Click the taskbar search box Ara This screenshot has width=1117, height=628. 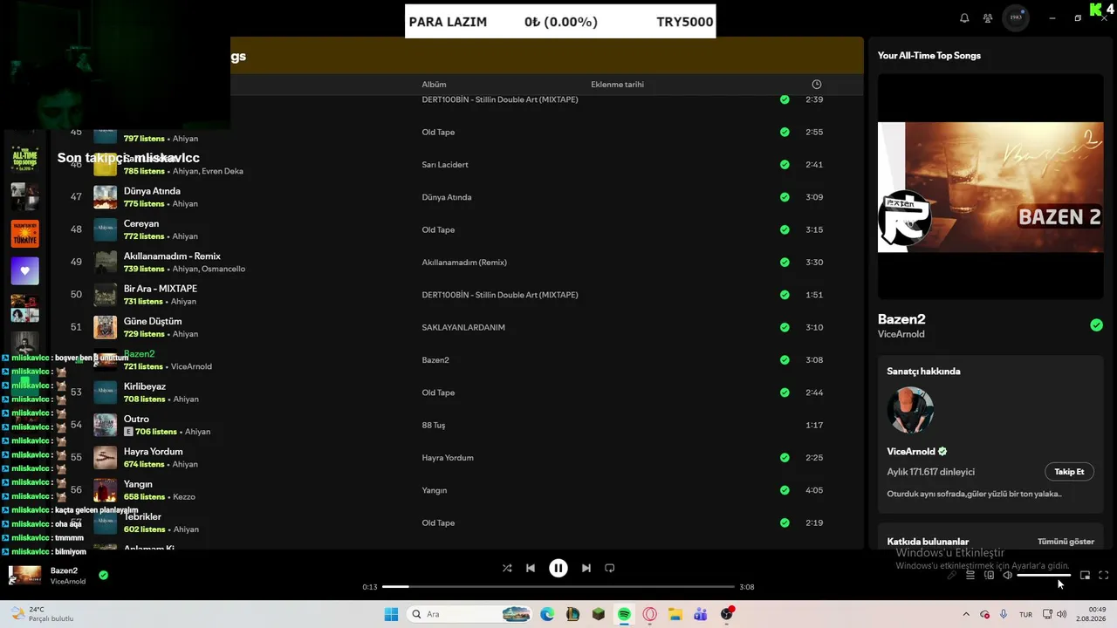470,614
